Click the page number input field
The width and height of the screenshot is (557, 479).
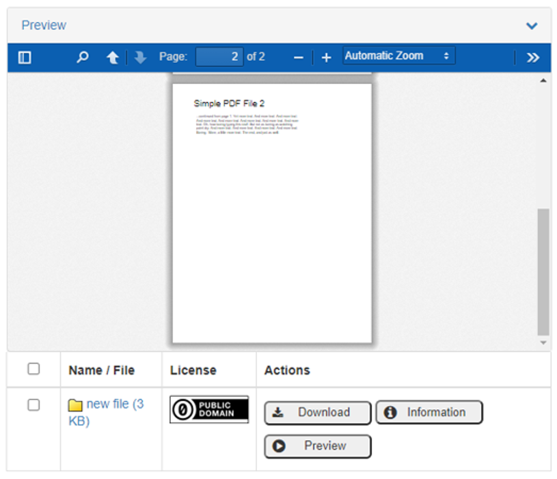(219, 57)
